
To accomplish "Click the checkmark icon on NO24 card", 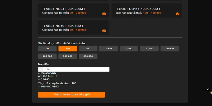I will [104, 14].
